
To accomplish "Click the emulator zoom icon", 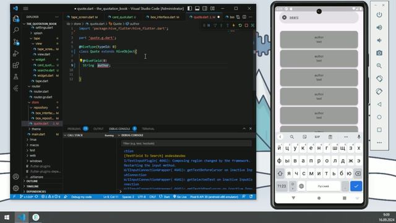I will [379, 66].
